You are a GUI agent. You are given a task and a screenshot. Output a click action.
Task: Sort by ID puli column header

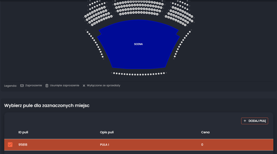pyautogui.click(x=23, y=132)
